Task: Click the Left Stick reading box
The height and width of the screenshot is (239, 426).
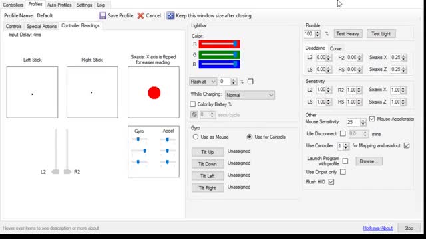Action: click(x=33, y=92)
